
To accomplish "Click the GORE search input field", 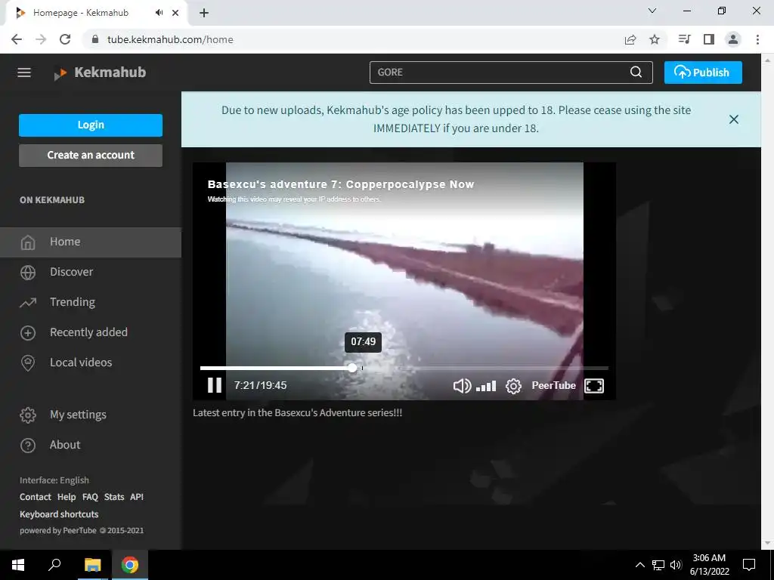I will coord(499,72).
